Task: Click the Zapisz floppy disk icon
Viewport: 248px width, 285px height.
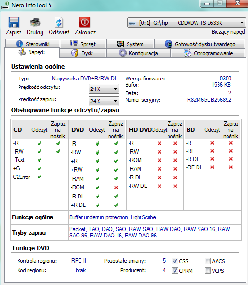Action: [x=13, y=22]
